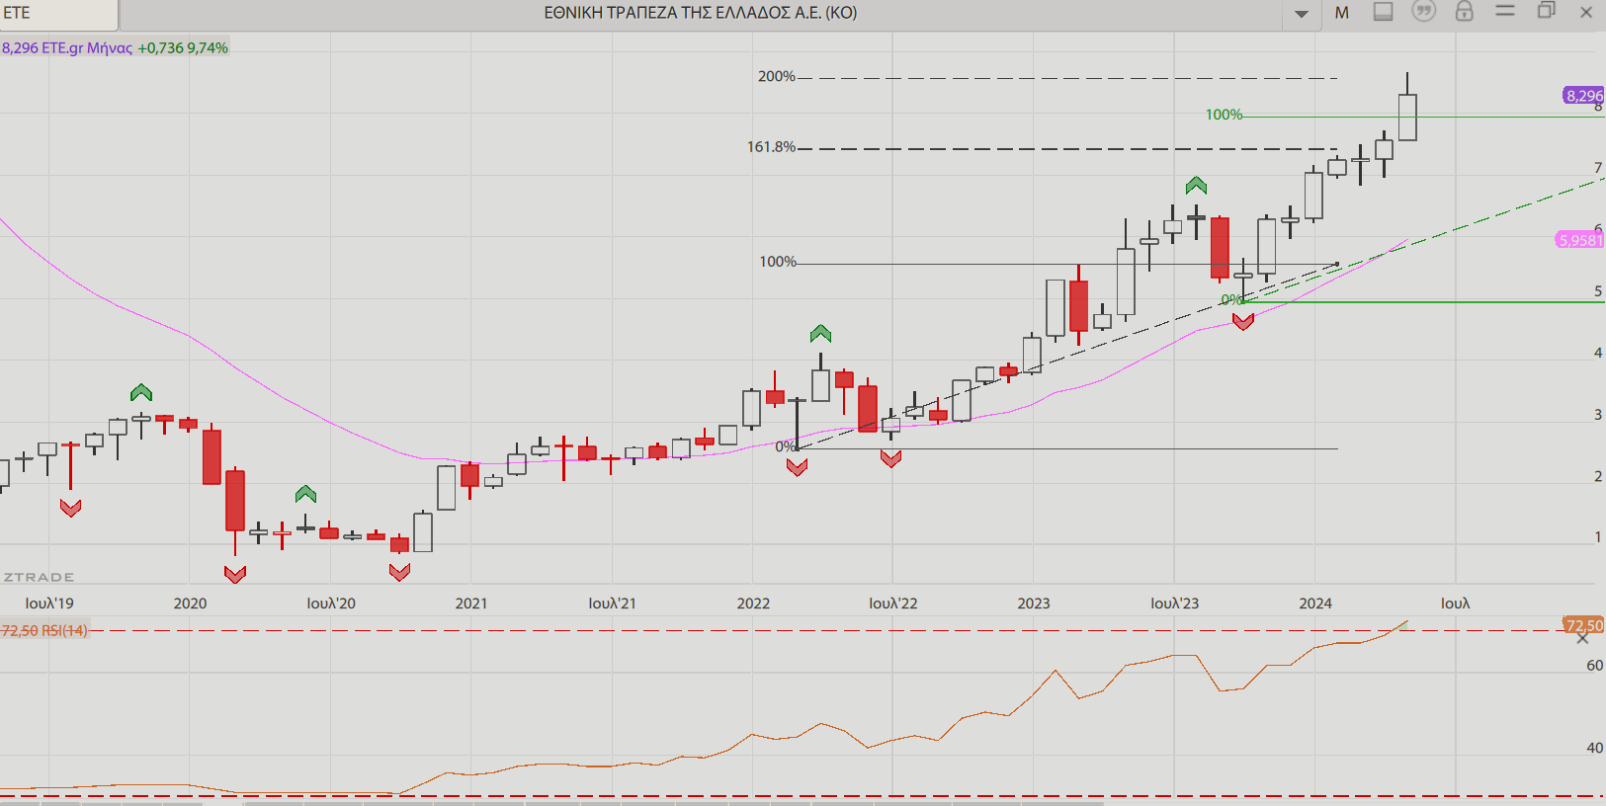
Task: Select the black 100% Fibonacci level label
Action: tap(778, 262)
